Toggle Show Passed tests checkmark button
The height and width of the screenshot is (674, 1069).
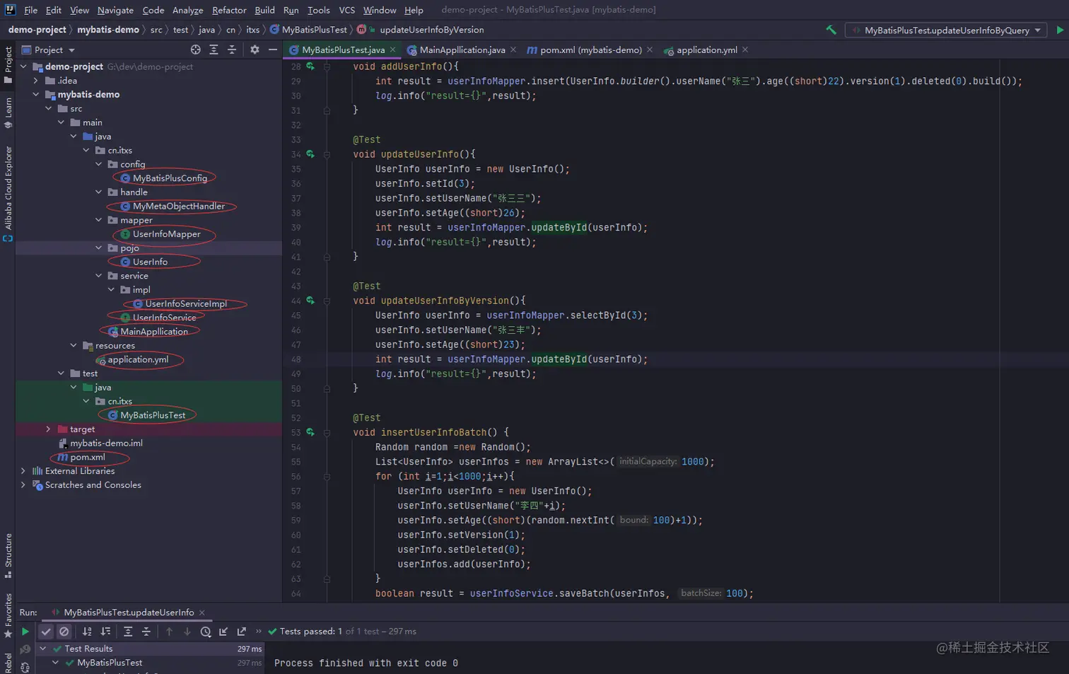pyautogui.click(x=46, y=632)
